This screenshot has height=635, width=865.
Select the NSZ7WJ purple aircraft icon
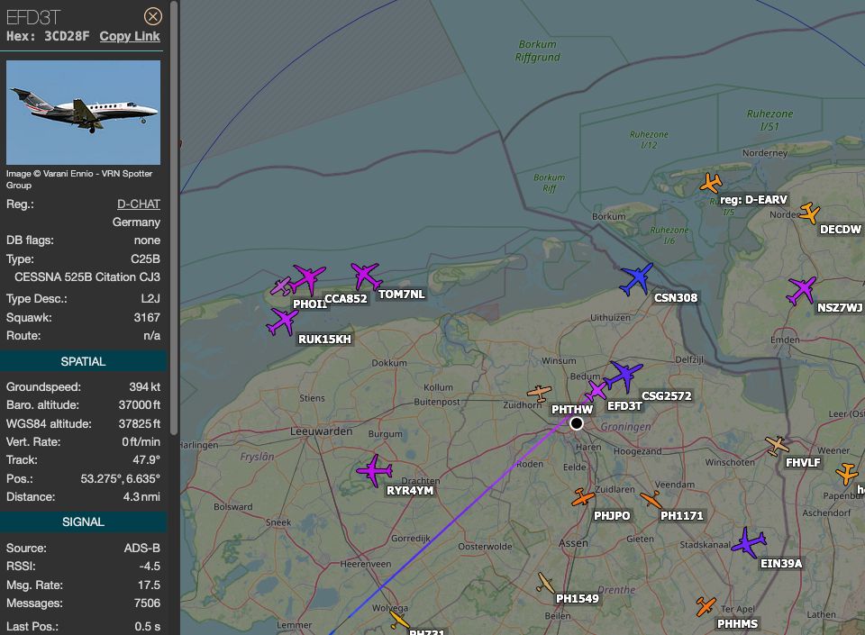pos(802,291)
